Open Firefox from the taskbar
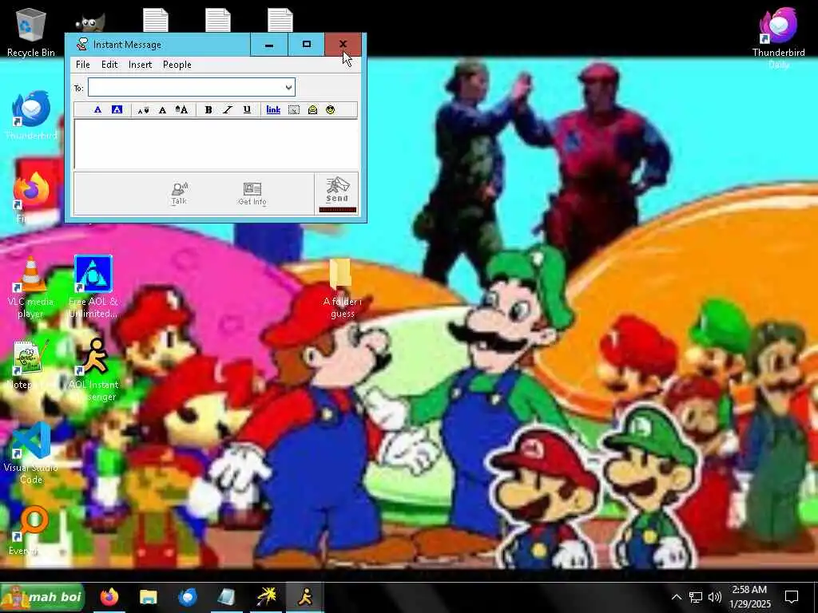 click(109, 597)
